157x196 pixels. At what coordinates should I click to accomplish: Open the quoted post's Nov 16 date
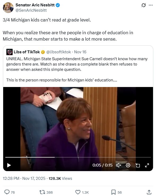pos(80,52)
